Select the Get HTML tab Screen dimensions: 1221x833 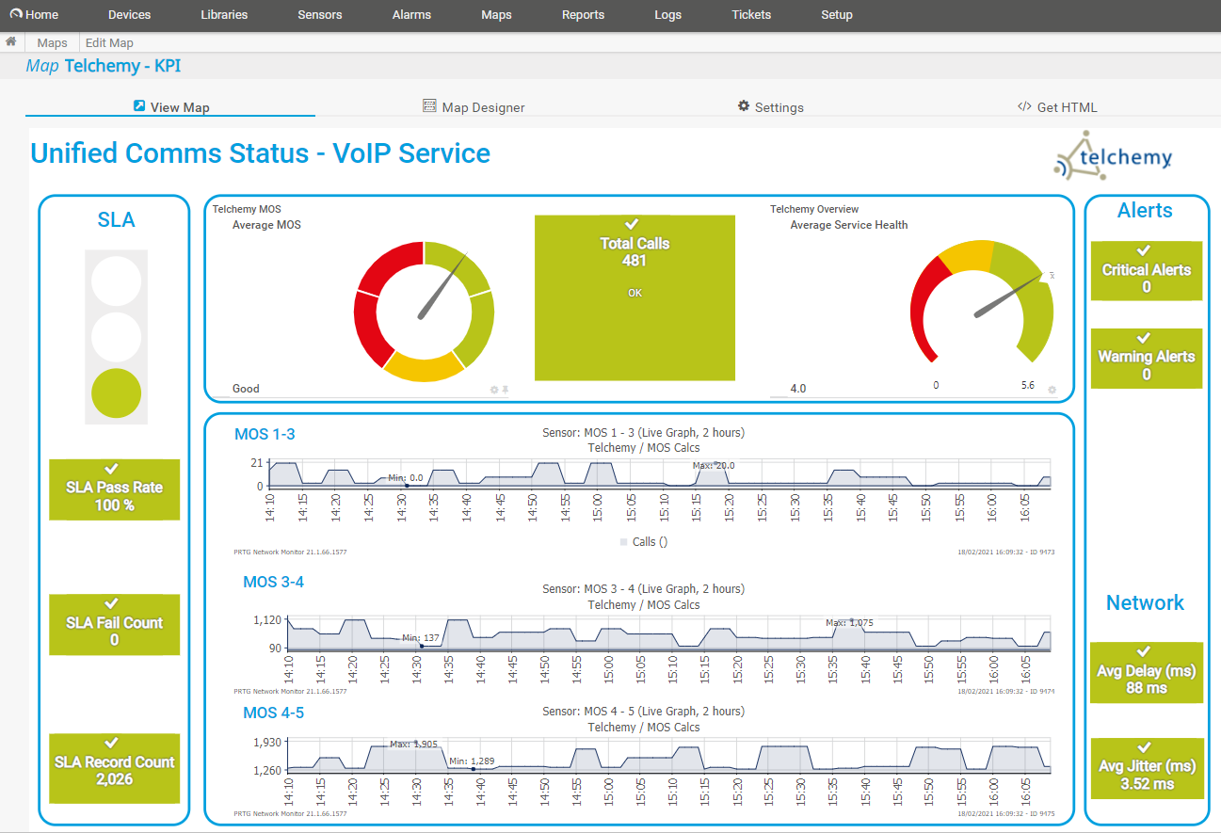coord(1057,107)
